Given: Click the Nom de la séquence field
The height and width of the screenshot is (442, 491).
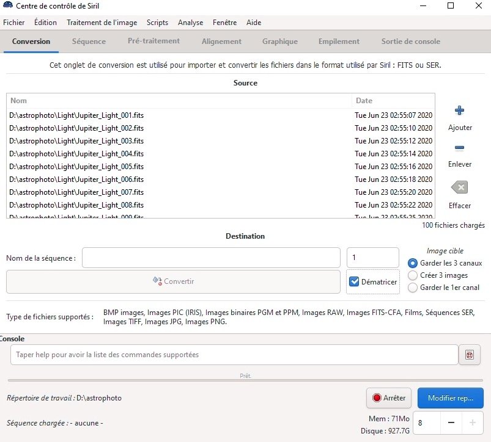Looking at the screenshot, I should [211, 258].
